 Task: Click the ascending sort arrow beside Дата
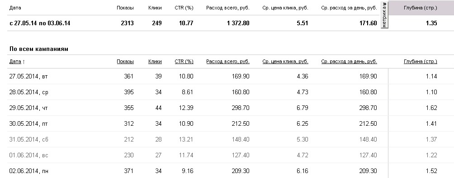[x=24, y=61]
